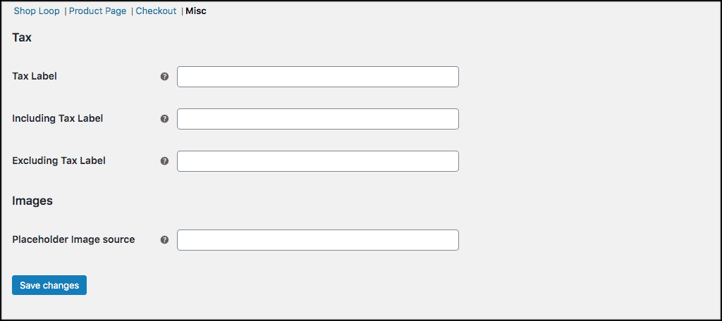Select the Misc tab
This screenshot has height=321, width=722.
(x=196, y=11)
